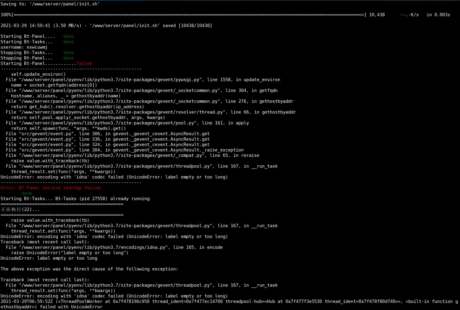Click the 'username: eswcuwmj' line
460x310 pixels.
pos(24,47)
